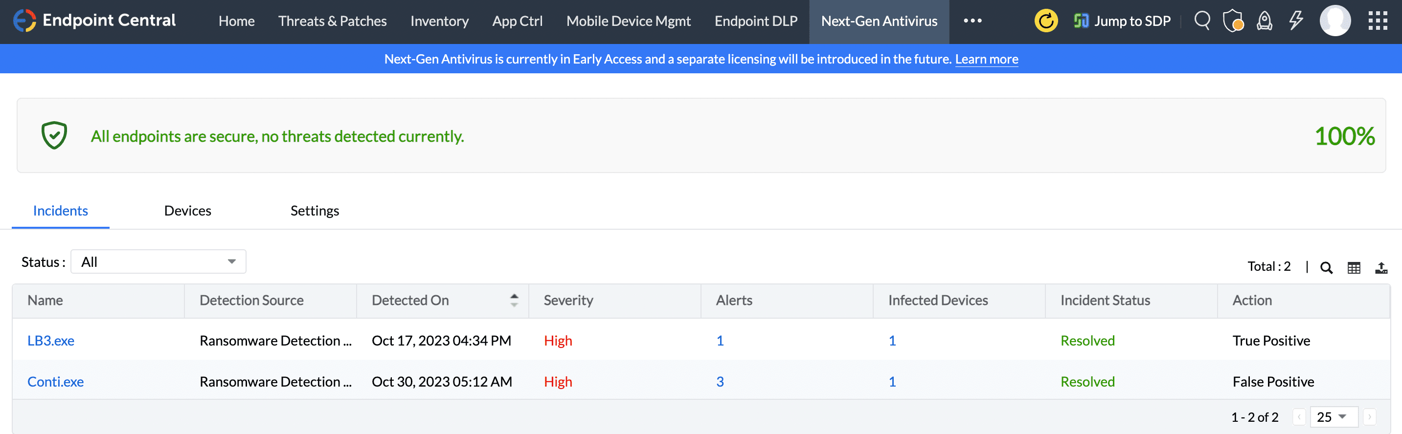
Task: Click the shield alert icon in header
Action: coord(1233,21)
